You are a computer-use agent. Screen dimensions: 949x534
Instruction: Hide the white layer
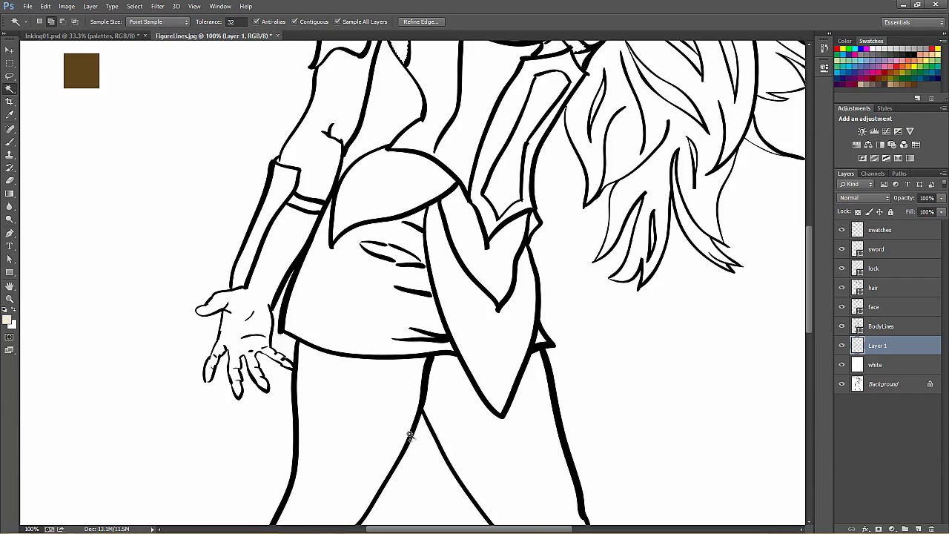841,365
